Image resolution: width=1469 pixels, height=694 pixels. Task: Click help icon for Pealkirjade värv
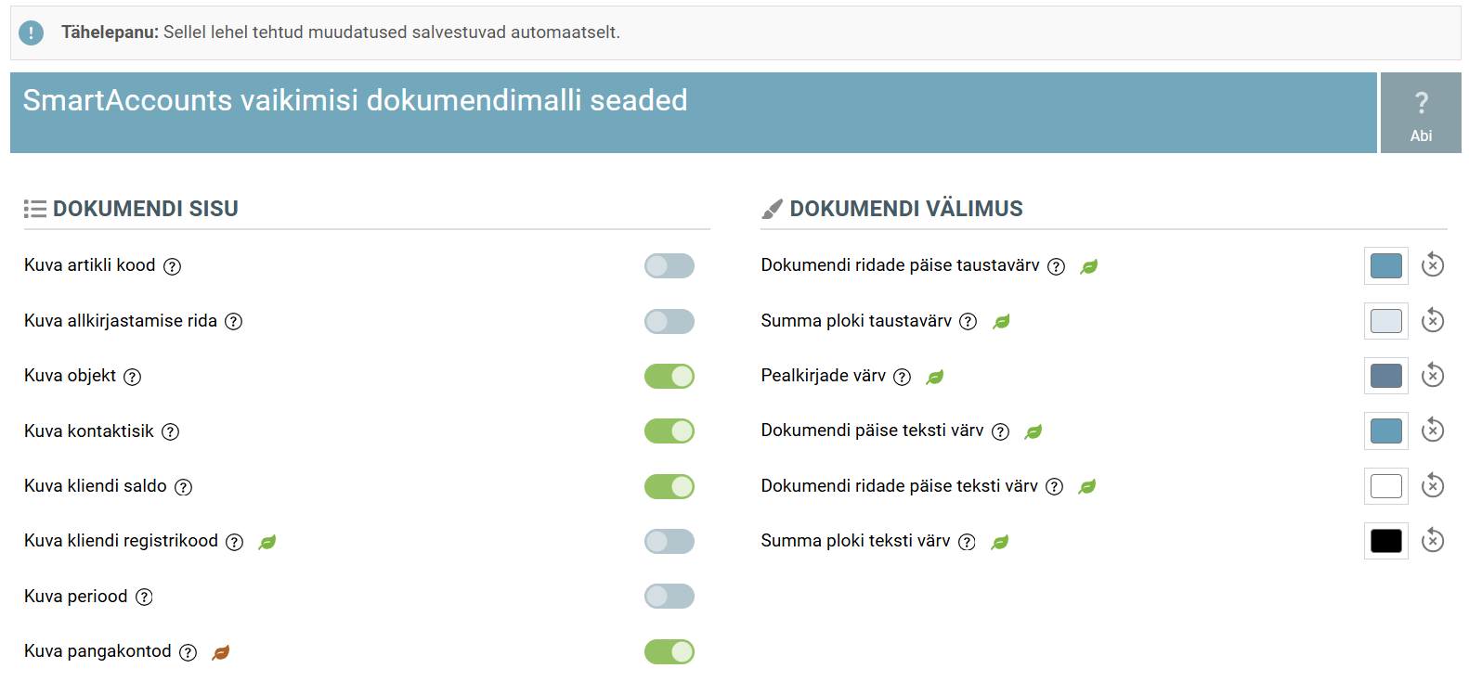click(x=903, y=377)
